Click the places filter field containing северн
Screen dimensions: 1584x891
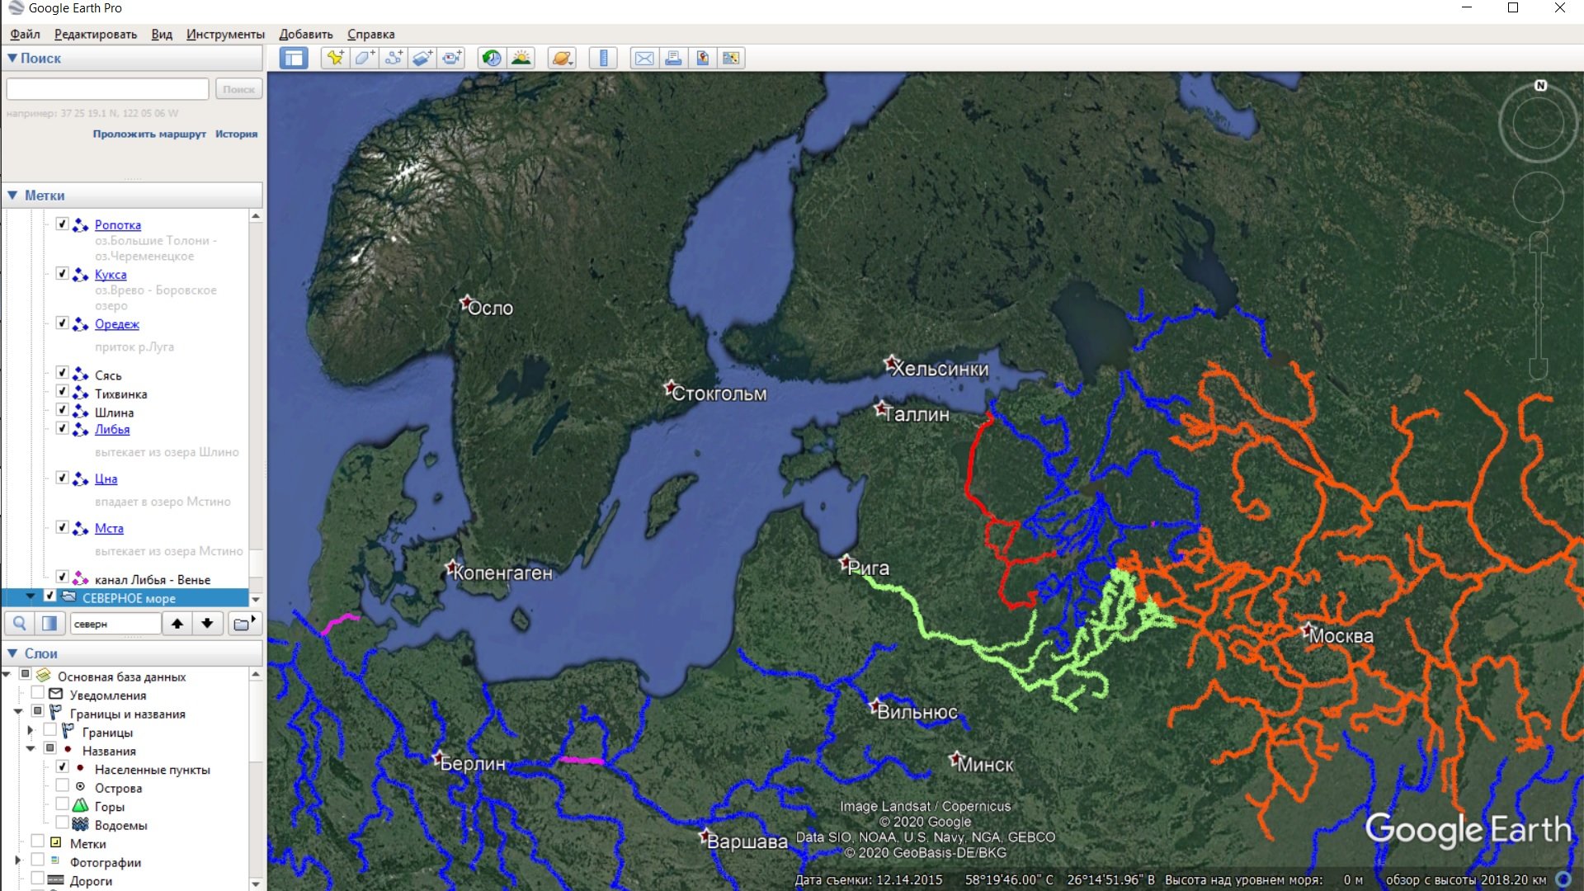[x=115, y=624]
